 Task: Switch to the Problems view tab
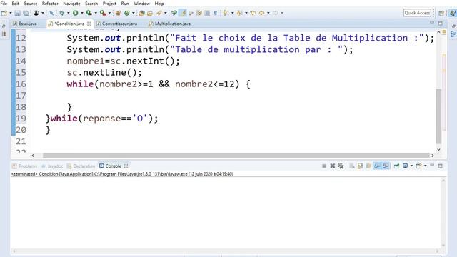click(x=25, y=166)
